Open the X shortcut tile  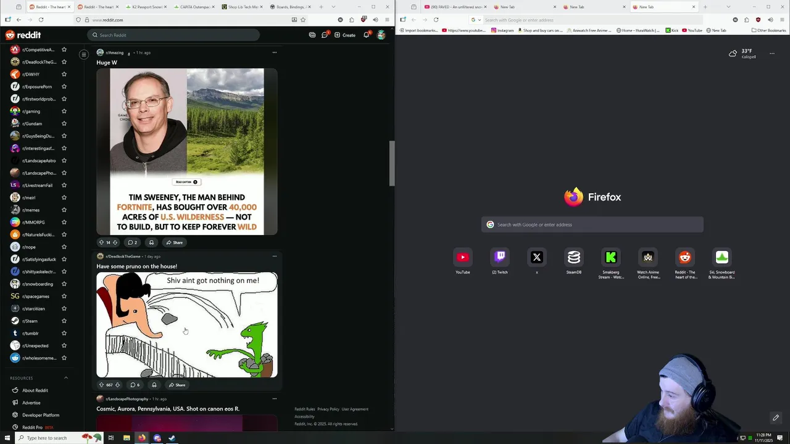537,257
